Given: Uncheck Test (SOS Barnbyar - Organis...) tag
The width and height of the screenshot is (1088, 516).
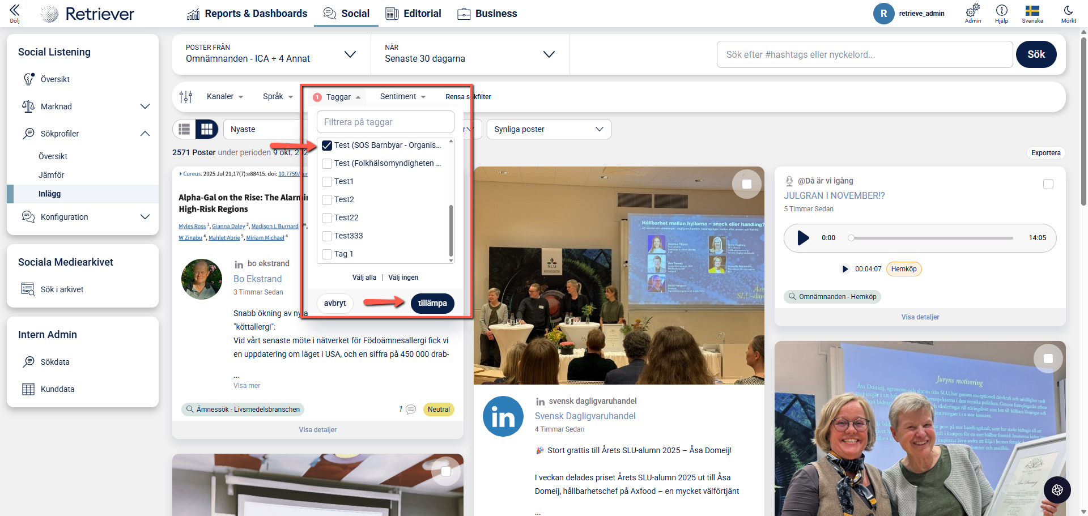Looking at the screenshot, I should [327, 146].
